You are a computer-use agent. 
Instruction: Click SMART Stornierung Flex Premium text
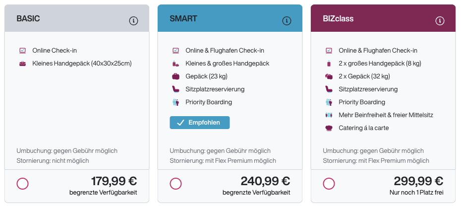pyautogui.click(x=223, y=161)
